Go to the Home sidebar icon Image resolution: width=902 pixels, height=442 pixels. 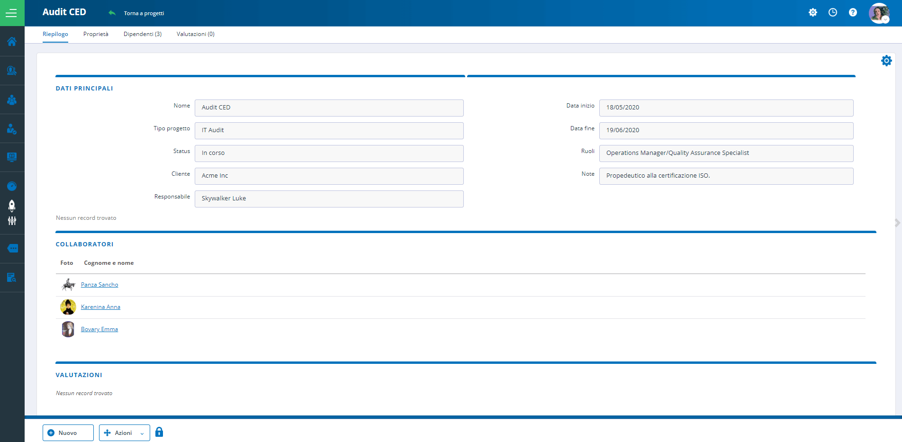(x=12, y=42)
